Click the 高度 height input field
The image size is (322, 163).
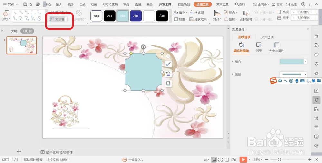tap(306, 12)
